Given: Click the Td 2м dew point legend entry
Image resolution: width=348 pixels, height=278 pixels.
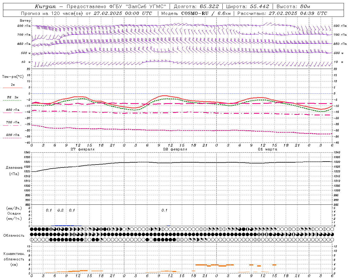Looking at the screenshot, I should [13, 97].
